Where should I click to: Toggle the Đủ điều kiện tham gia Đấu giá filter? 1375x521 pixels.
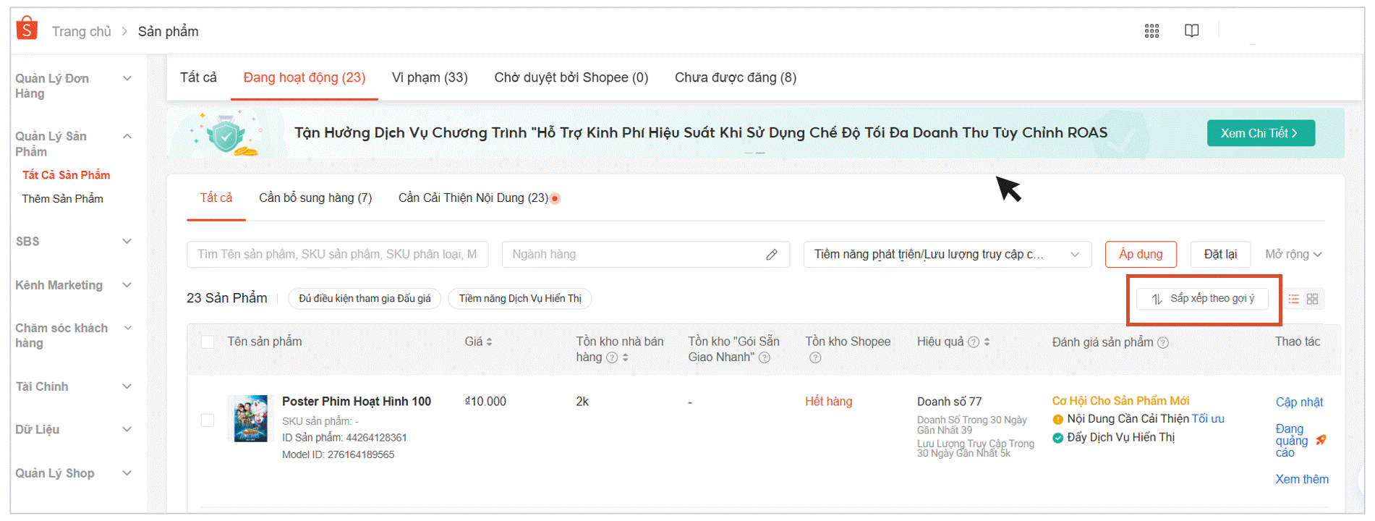tap(365, 299)
